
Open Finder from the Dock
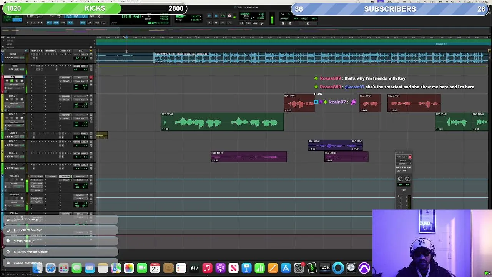[x=37, y=268]
